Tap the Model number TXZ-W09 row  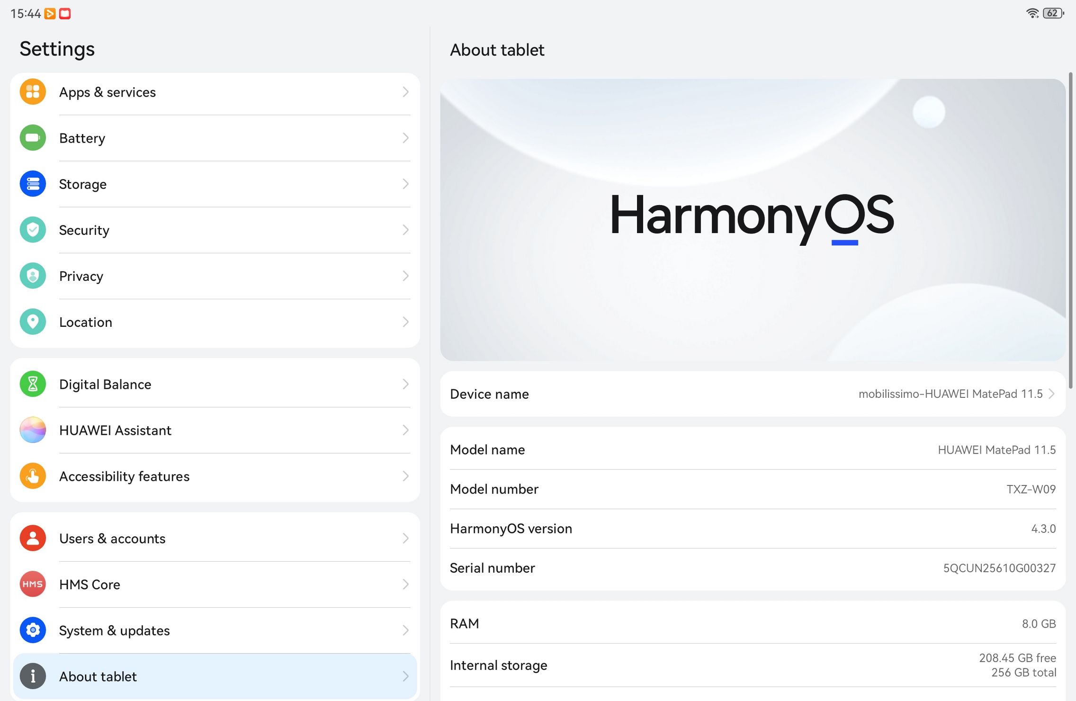(753, 489)
